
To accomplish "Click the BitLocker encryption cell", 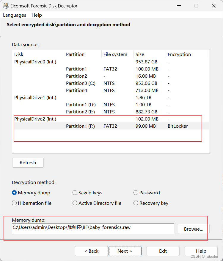I will 178,126.
